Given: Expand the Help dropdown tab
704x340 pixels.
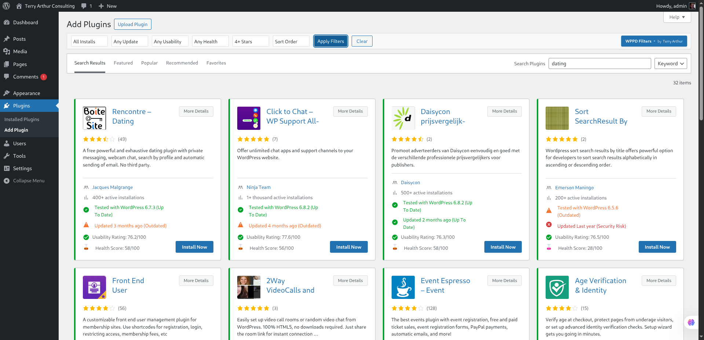Looking at the screenshot, I should point(677,17).
